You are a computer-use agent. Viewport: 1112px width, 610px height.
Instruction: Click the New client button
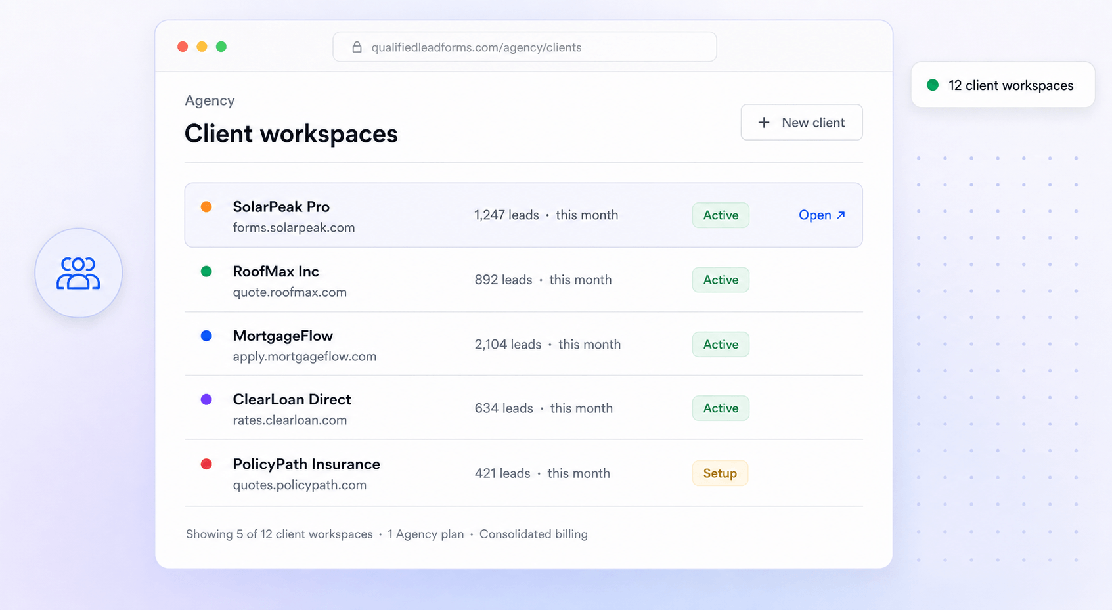(x=801, y=122)
